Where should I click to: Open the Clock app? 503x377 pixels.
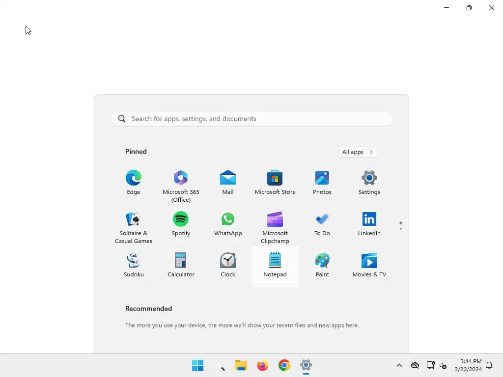[x=228, y=265]
